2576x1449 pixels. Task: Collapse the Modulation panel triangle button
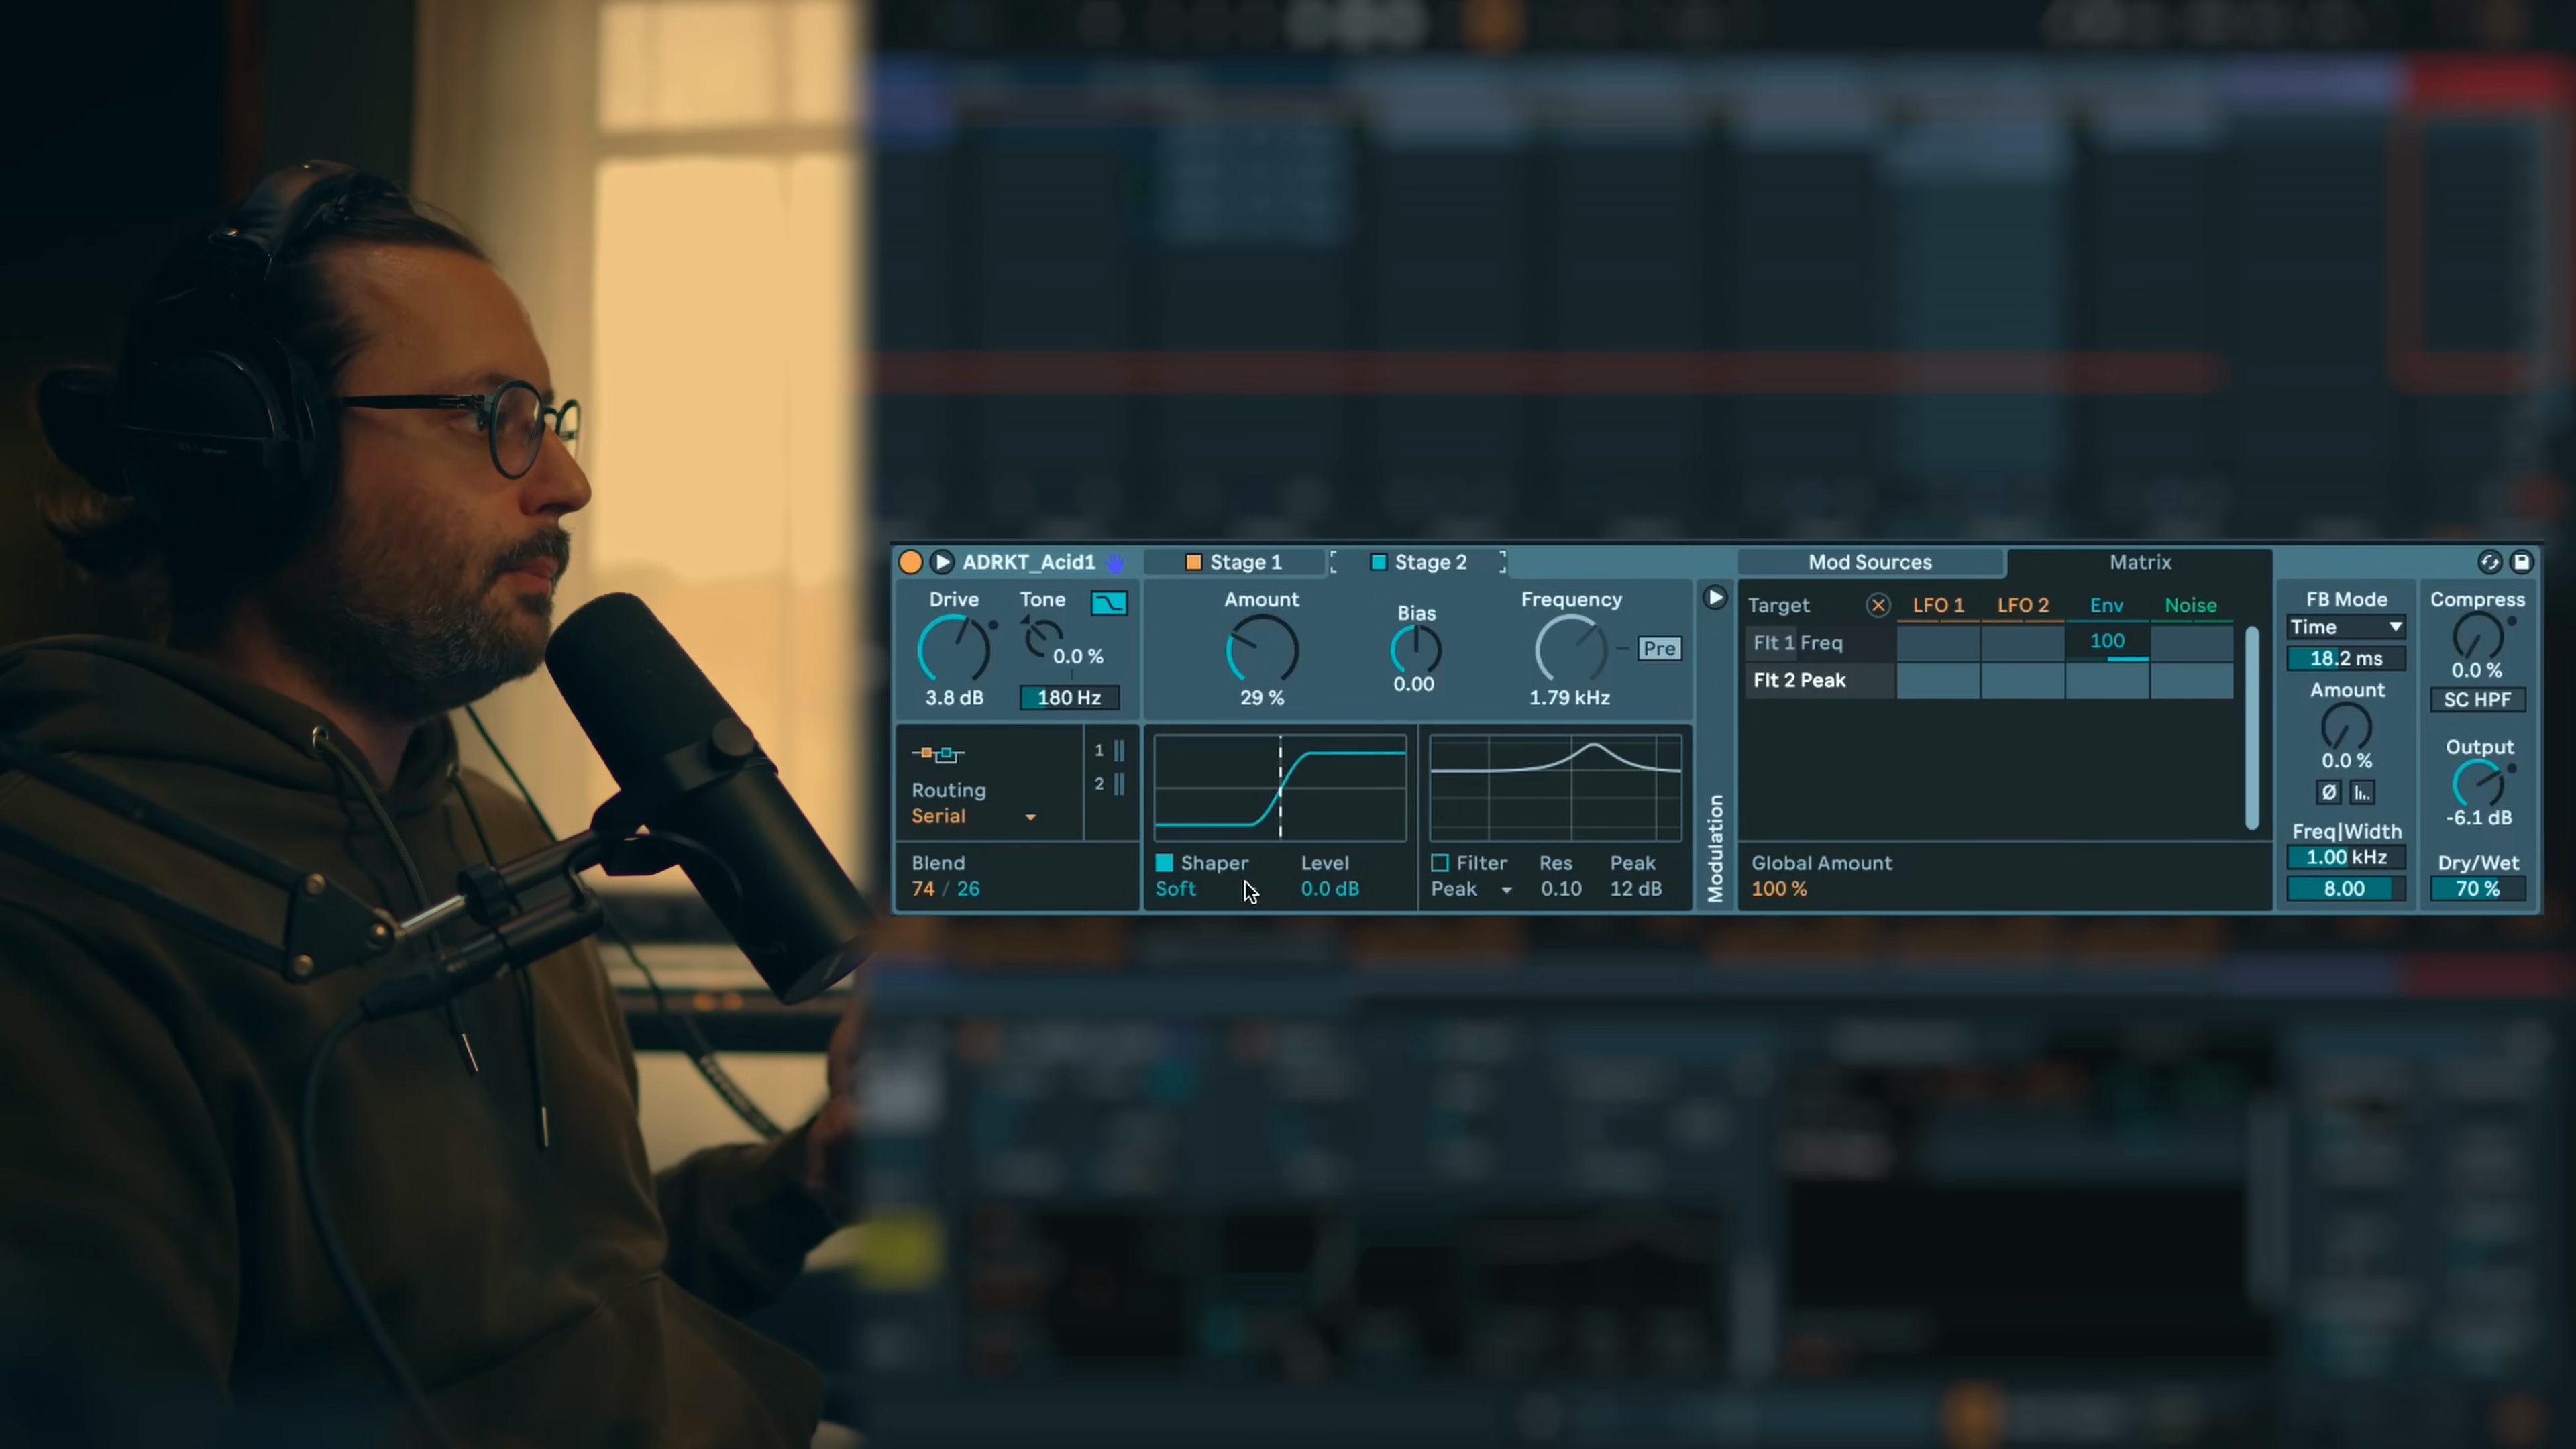tap(1714, 598)
